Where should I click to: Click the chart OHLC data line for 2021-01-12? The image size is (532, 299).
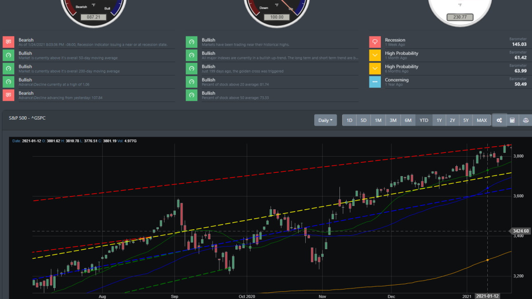74,141
